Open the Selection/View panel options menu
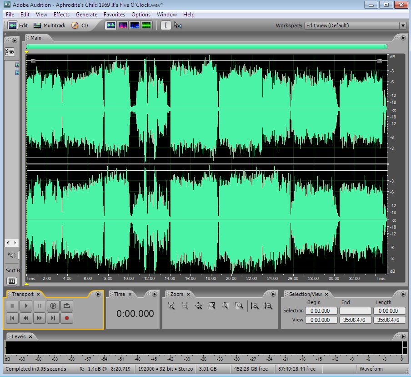411x377 pixels. click(403, 294)
